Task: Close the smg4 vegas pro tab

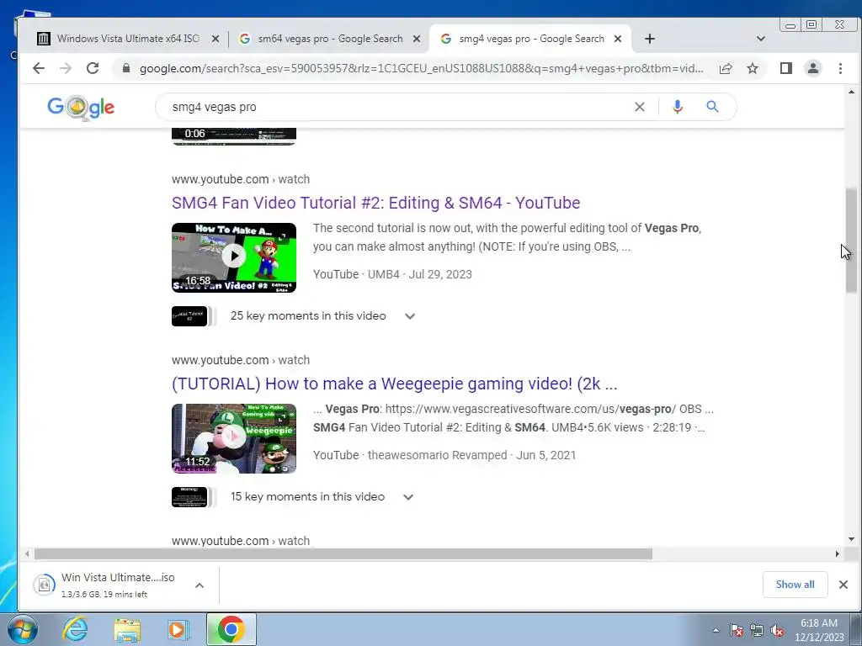Action: (x=618, y=39)
